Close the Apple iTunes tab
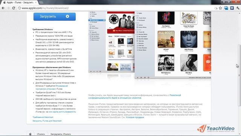 (36, 3)
